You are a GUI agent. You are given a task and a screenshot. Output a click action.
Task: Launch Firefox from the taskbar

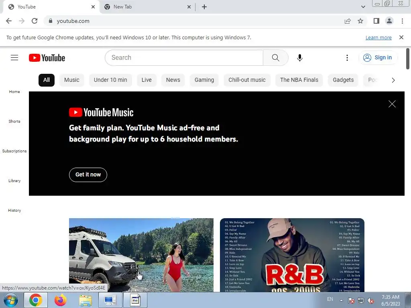pos(60,300)
